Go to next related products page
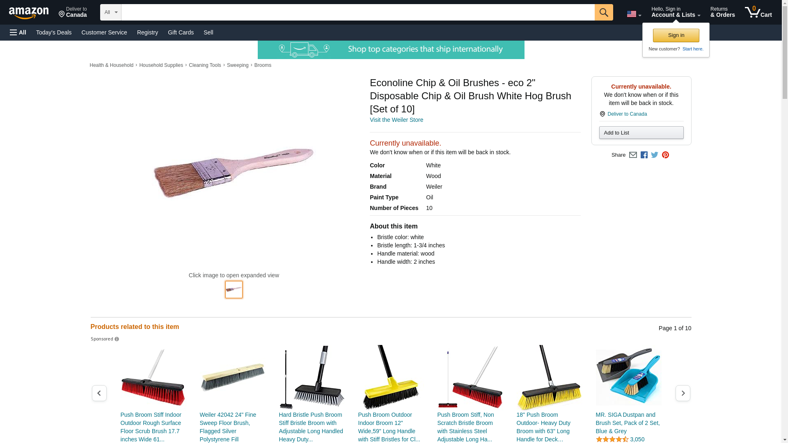This screenshot has height=443, width=788. [683, 393]
